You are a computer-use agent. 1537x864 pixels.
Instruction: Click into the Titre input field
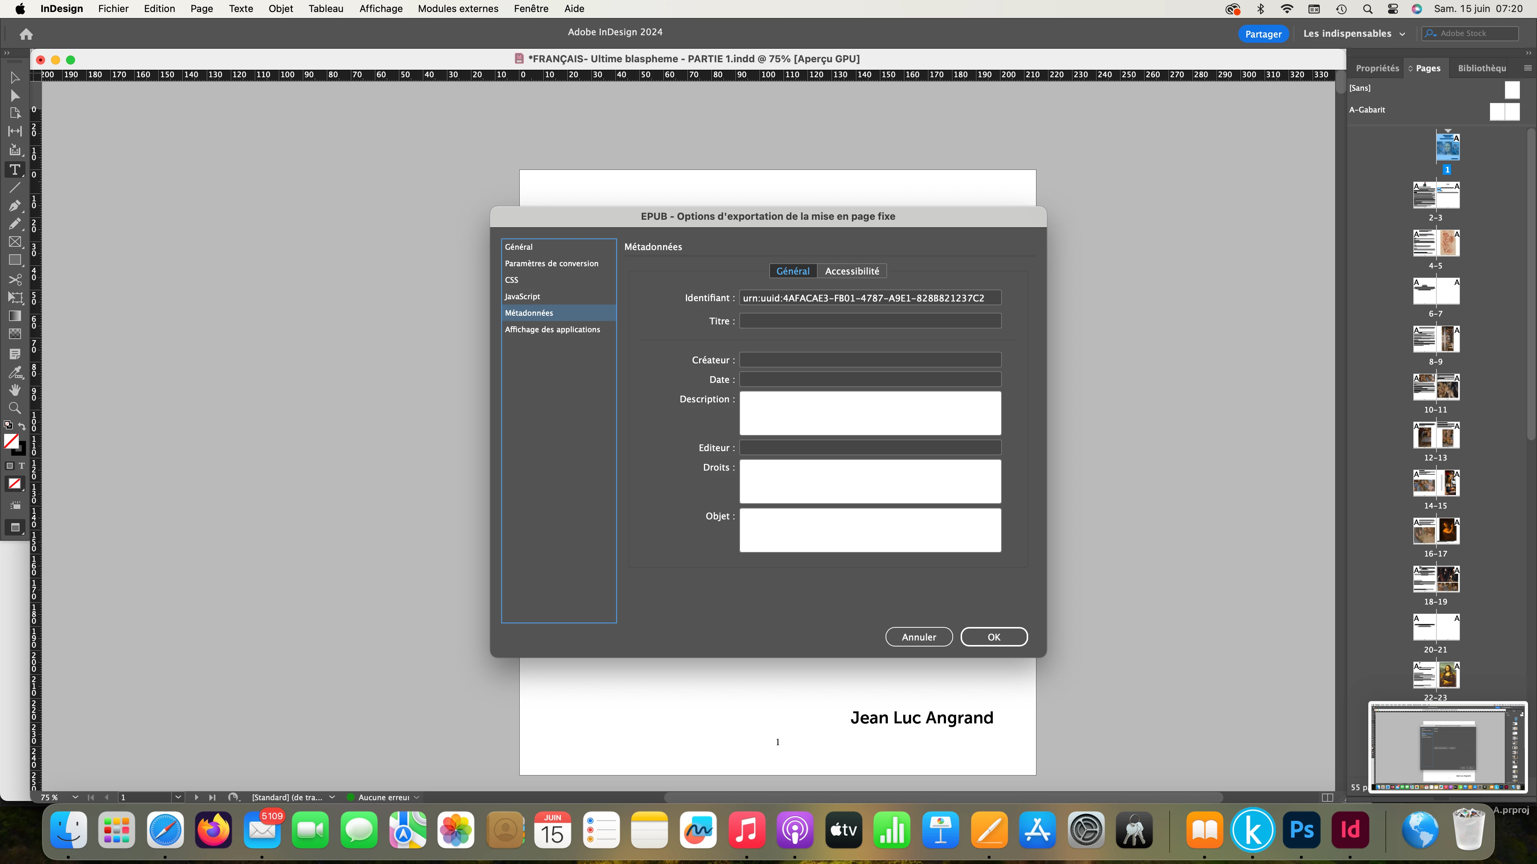870,321
